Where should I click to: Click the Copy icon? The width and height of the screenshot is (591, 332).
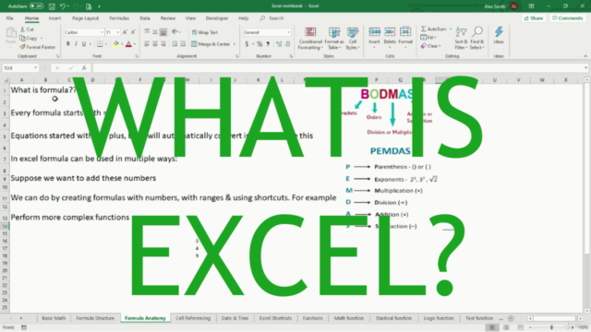pos(22,38)
